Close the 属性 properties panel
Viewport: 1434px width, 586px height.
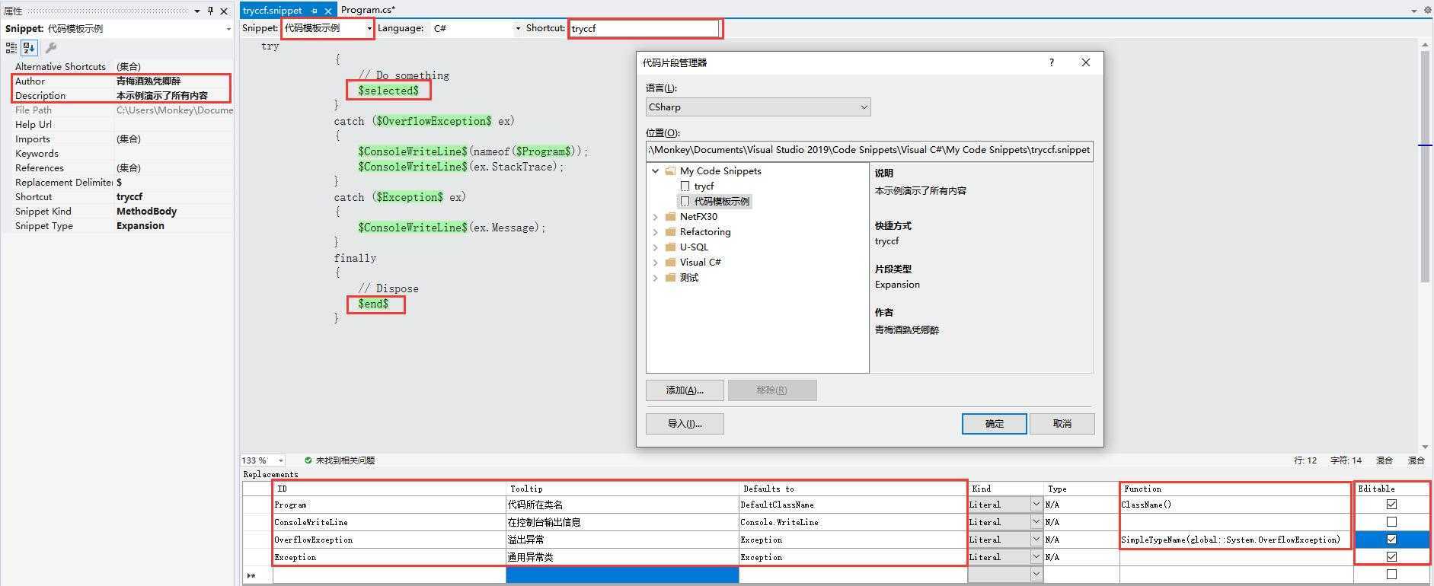click(224, 11)
